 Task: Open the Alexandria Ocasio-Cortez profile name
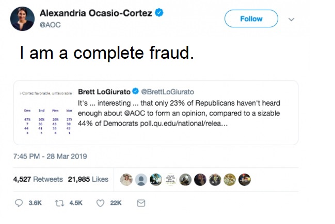pos(97,13)
